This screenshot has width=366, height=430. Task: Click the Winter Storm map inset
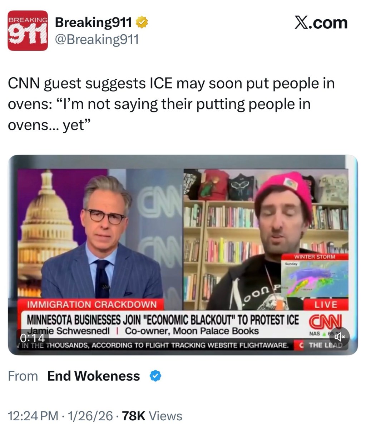(315, 275)
